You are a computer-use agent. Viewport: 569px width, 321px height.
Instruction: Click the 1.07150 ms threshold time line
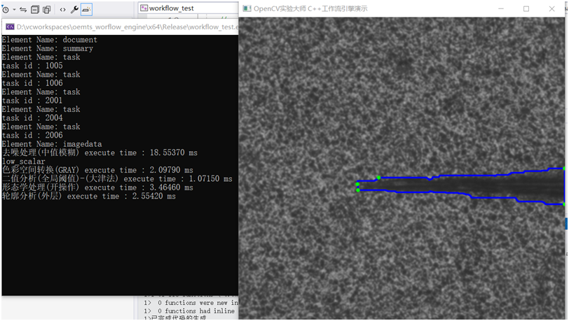(117, 178)
